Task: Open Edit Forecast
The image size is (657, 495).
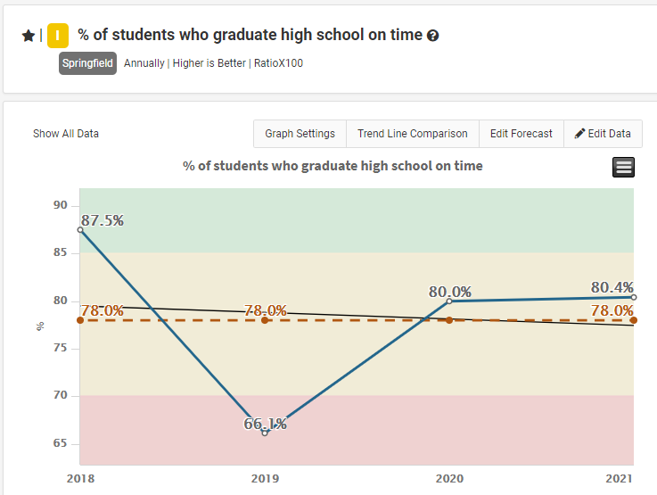Action: point(521,134)
